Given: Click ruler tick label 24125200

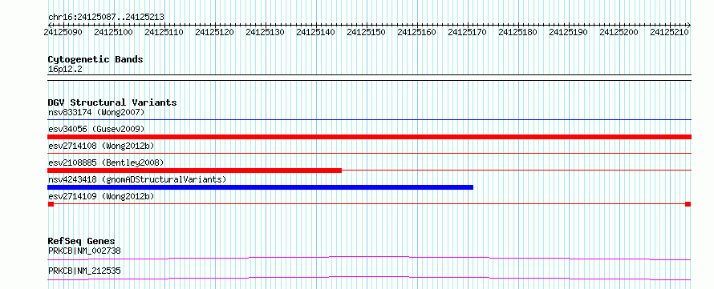Looking at the screenshot, I should 619,32.
